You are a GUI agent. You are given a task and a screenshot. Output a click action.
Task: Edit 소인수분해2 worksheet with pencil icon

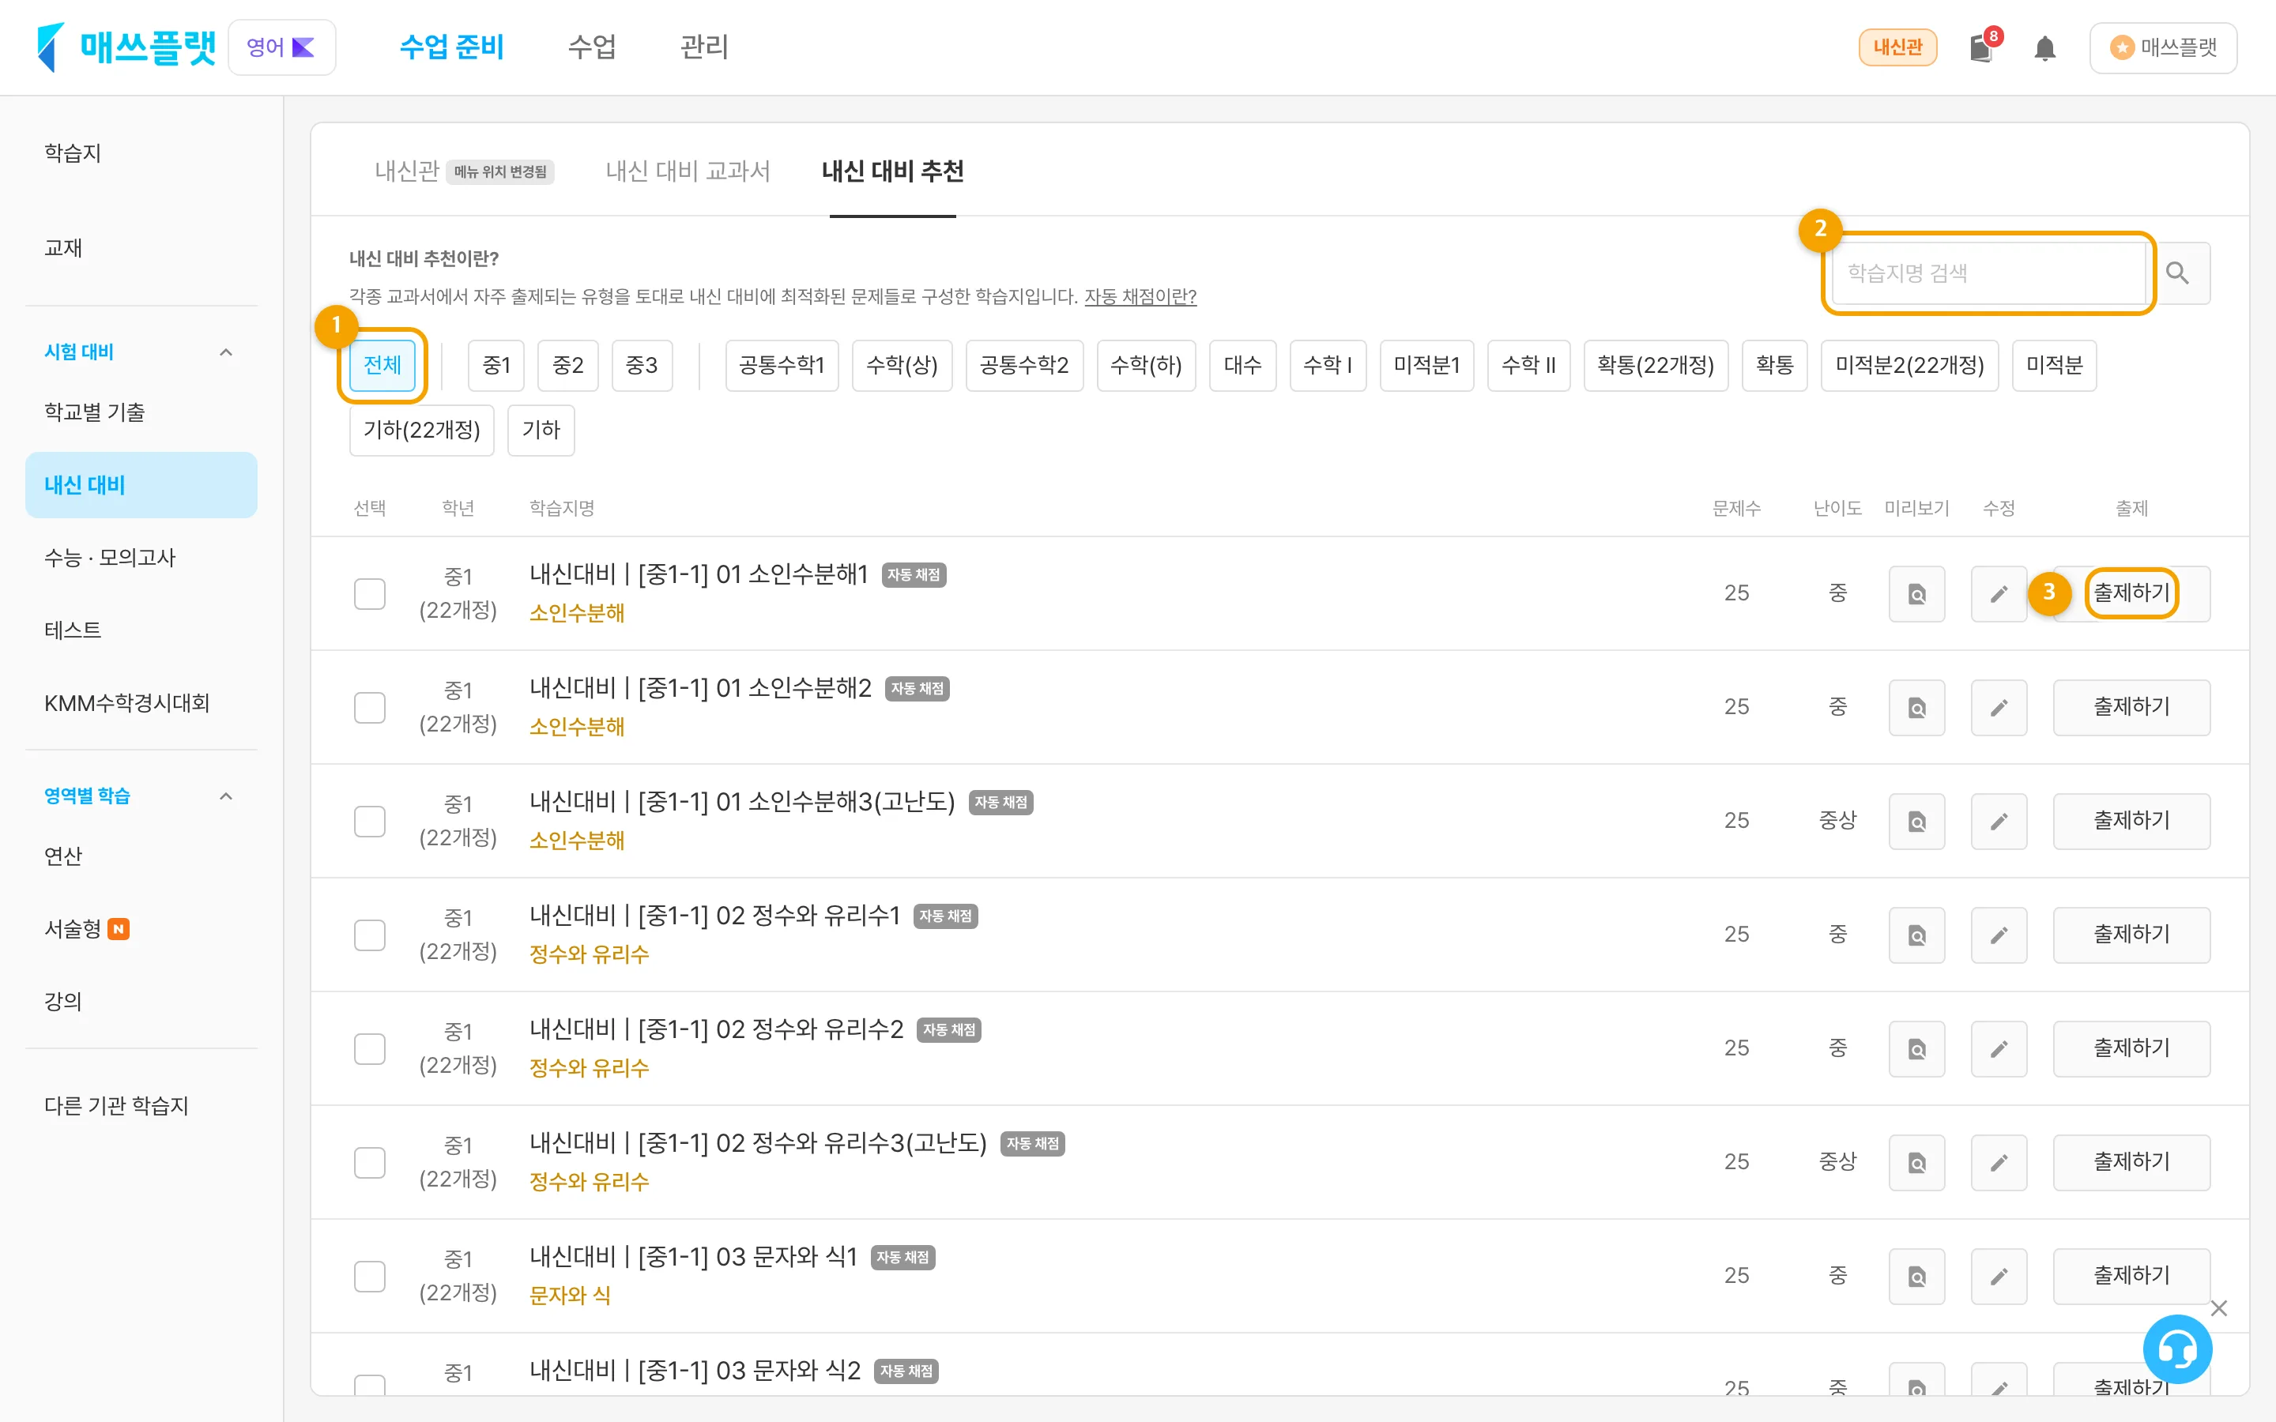coord(1999,707)
